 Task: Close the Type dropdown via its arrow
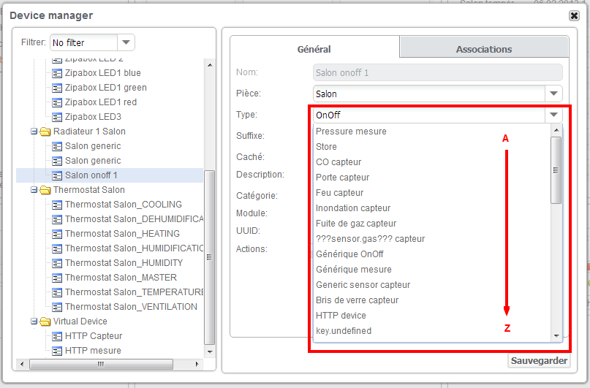click(x=553, y=115)
